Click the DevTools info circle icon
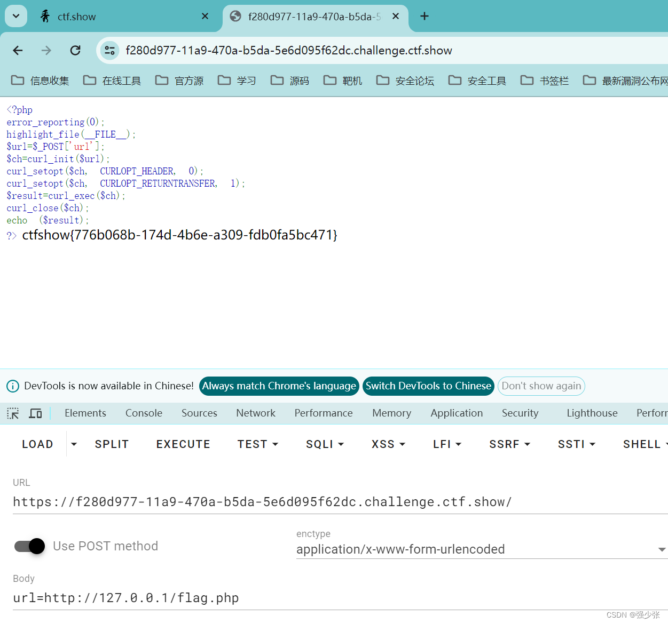Image resolution: width=668 pixels, height=624 pixels. pyautogui.click(x=13, y=386)
